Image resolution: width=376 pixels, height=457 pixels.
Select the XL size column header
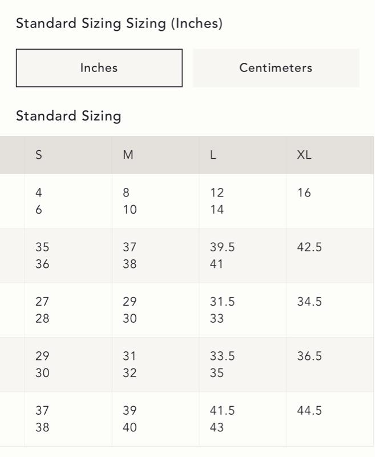(x=304, y=155)
